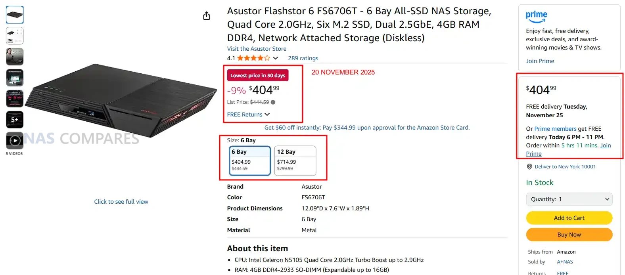625x275 pixels.
Task: Select the 12 Bay size option
Action: point(295,160)
